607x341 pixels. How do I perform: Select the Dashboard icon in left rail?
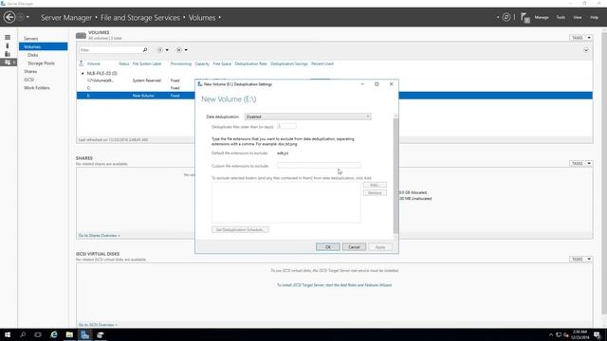click(8, 38)
